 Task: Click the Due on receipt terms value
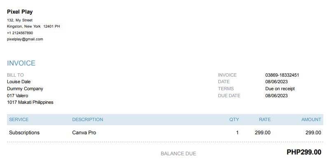[x=280, y=89]
